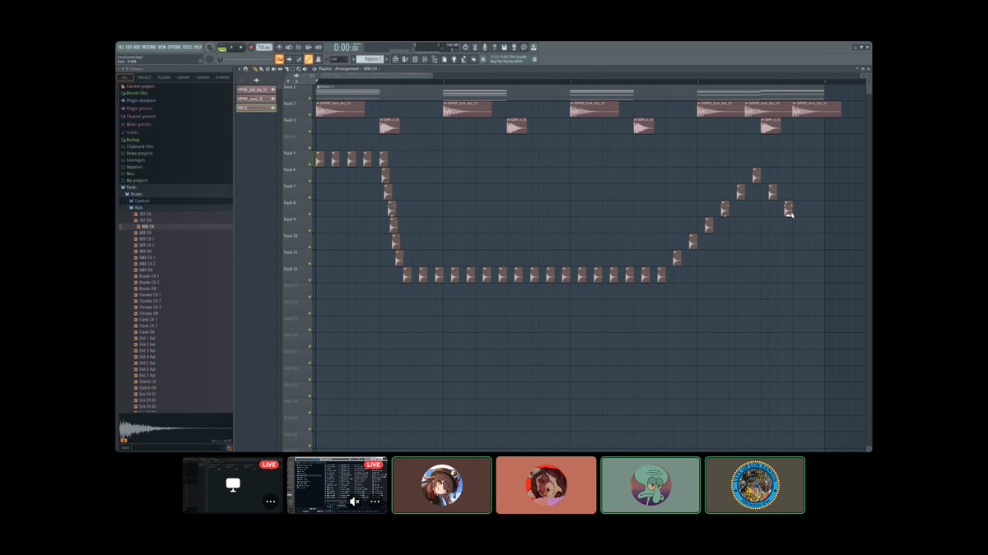Open the OPTIONS menu
Screen dimensions: 988x555
click(x=175, y=47)
